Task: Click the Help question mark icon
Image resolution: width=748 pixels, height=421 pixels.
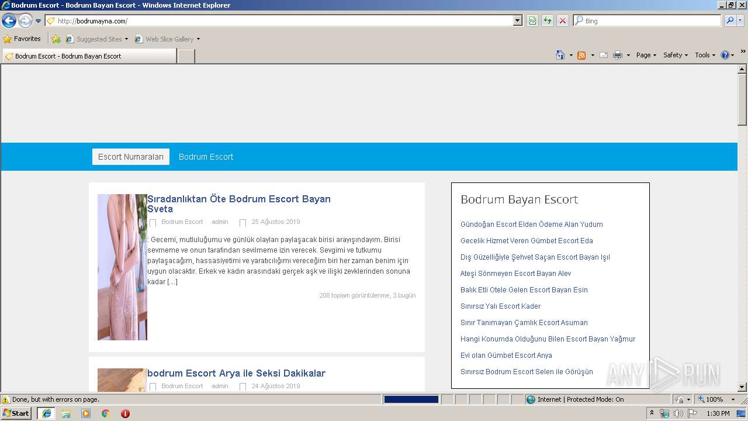Action: pos(725,55)
